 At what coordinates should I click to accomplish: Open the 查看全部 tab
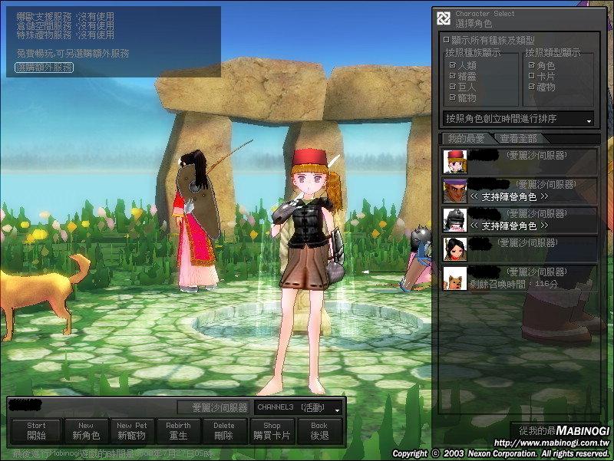[x=519, y=139]
